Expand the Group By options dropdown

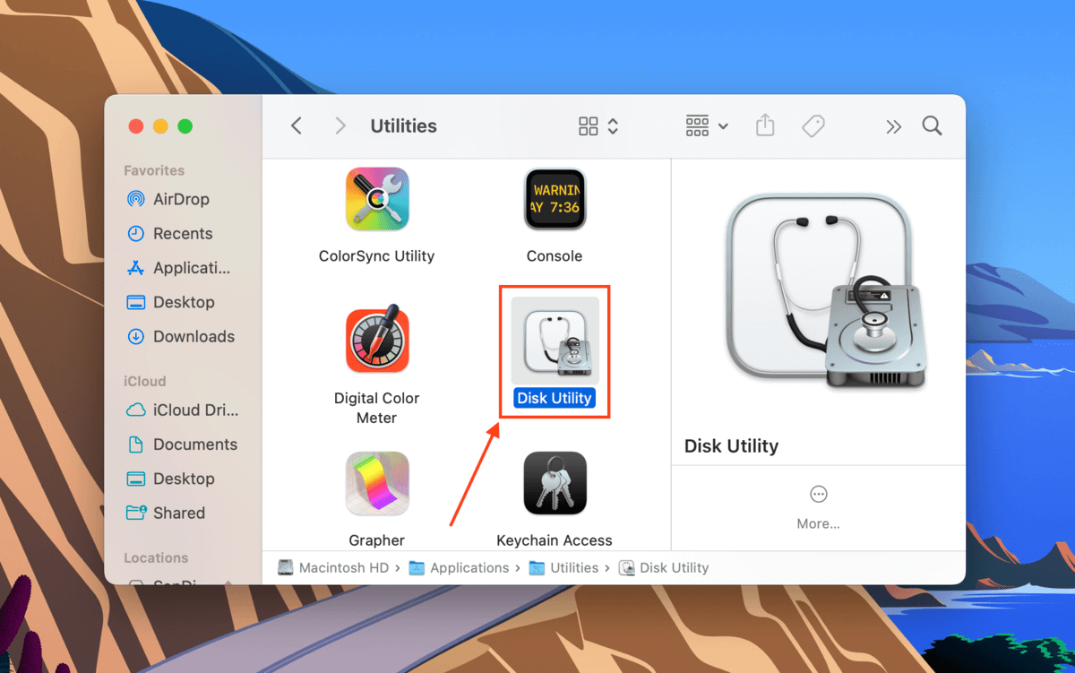[x=707, y=126]
